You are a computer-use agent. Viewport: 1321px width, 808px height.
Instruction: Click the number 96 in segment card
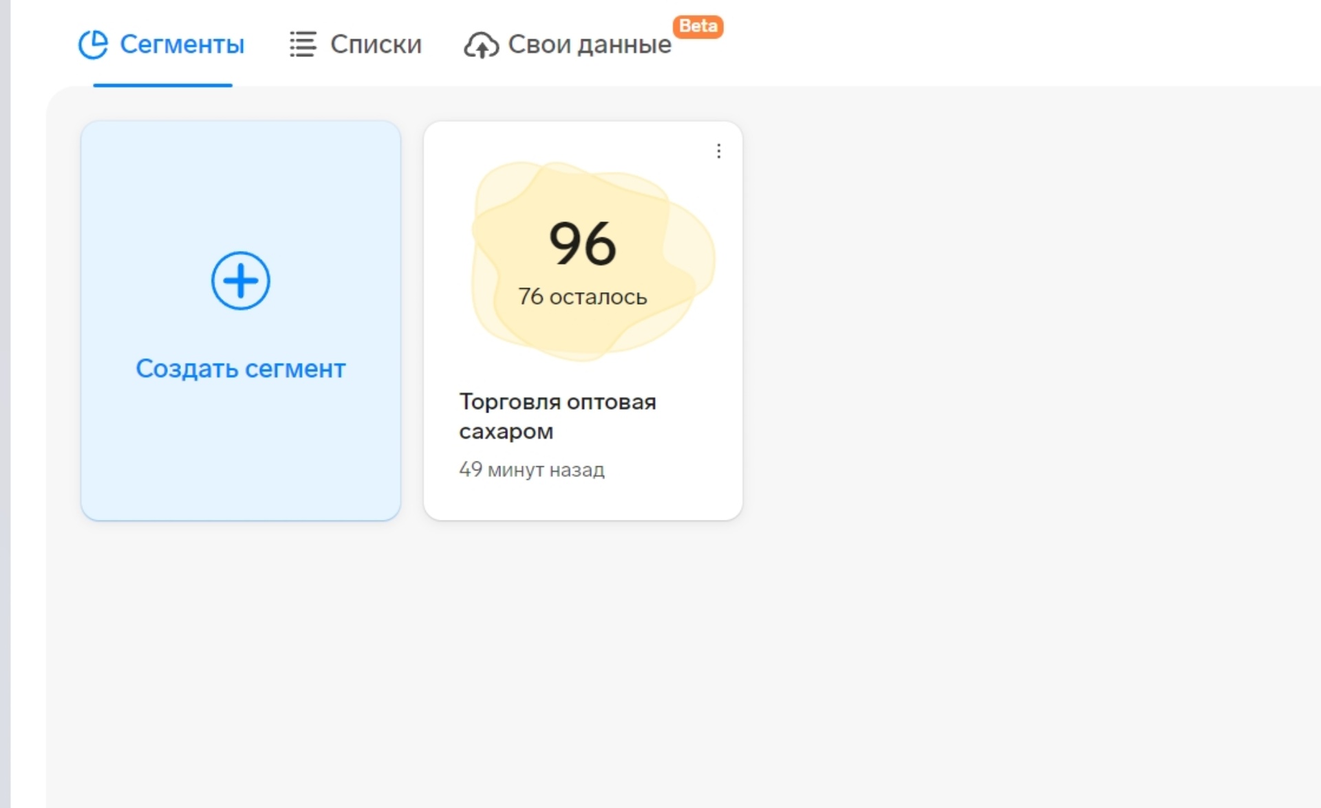point(582,243)
